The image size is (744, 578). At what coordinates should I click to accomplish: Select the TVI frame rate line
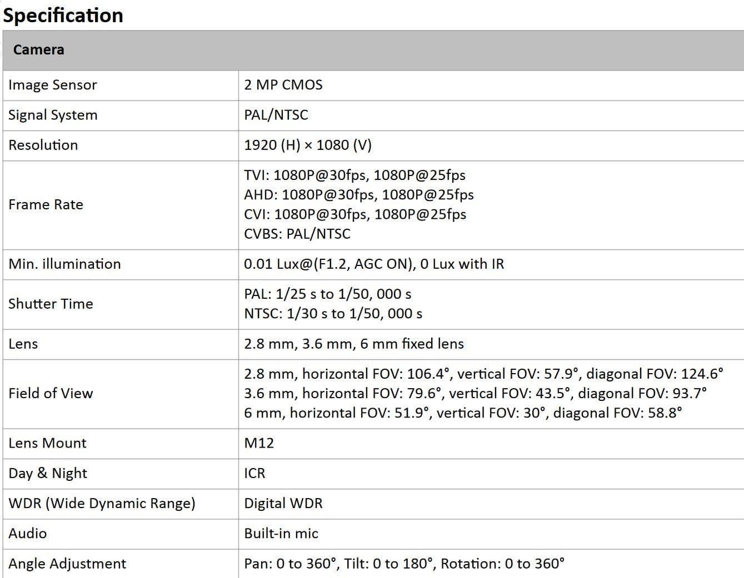(x=354, y=175)
